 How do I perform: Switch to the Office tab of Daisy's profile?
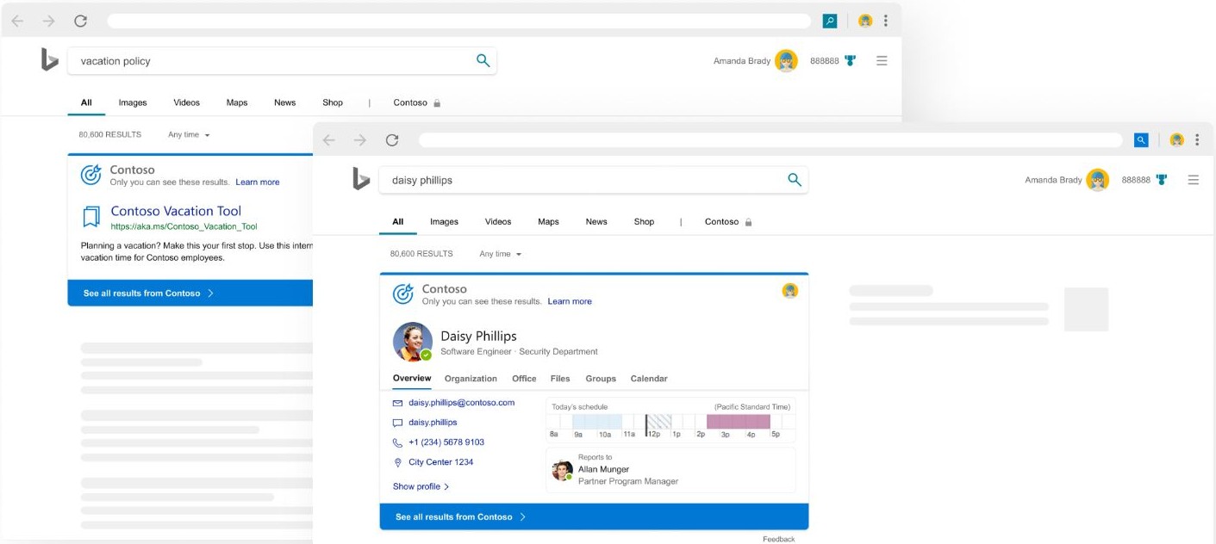coord(524,379)
